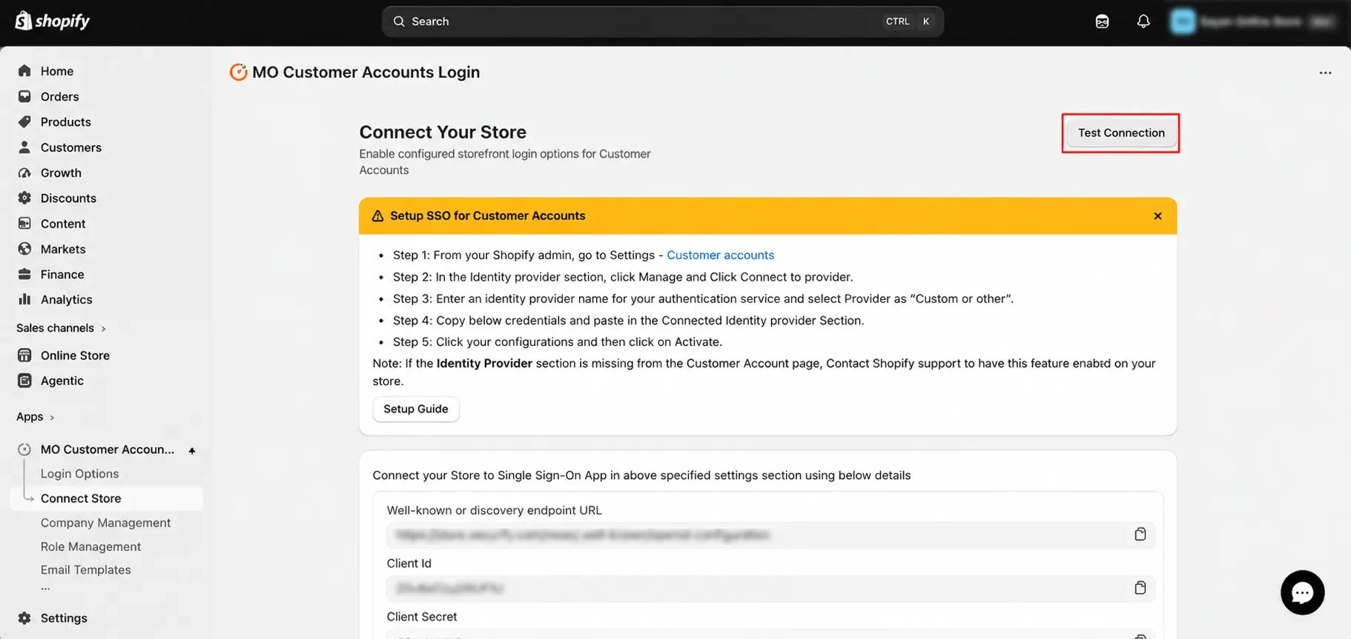
Task: Expand the Apps section
Action: click(35, 417)
